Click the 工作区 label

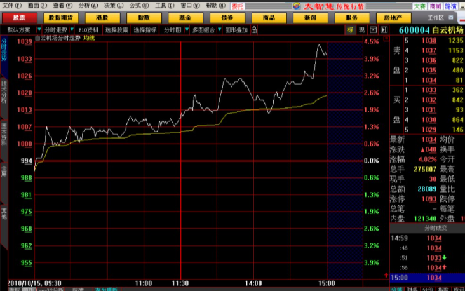pyautogui.click(x=435, y=18)
